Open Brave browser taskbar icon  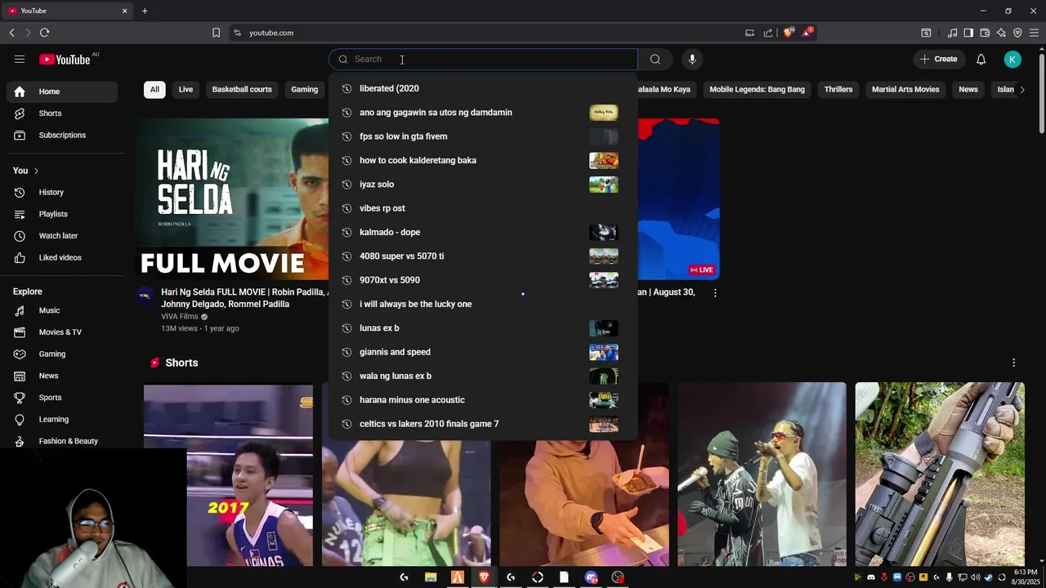tap(484, 577)
